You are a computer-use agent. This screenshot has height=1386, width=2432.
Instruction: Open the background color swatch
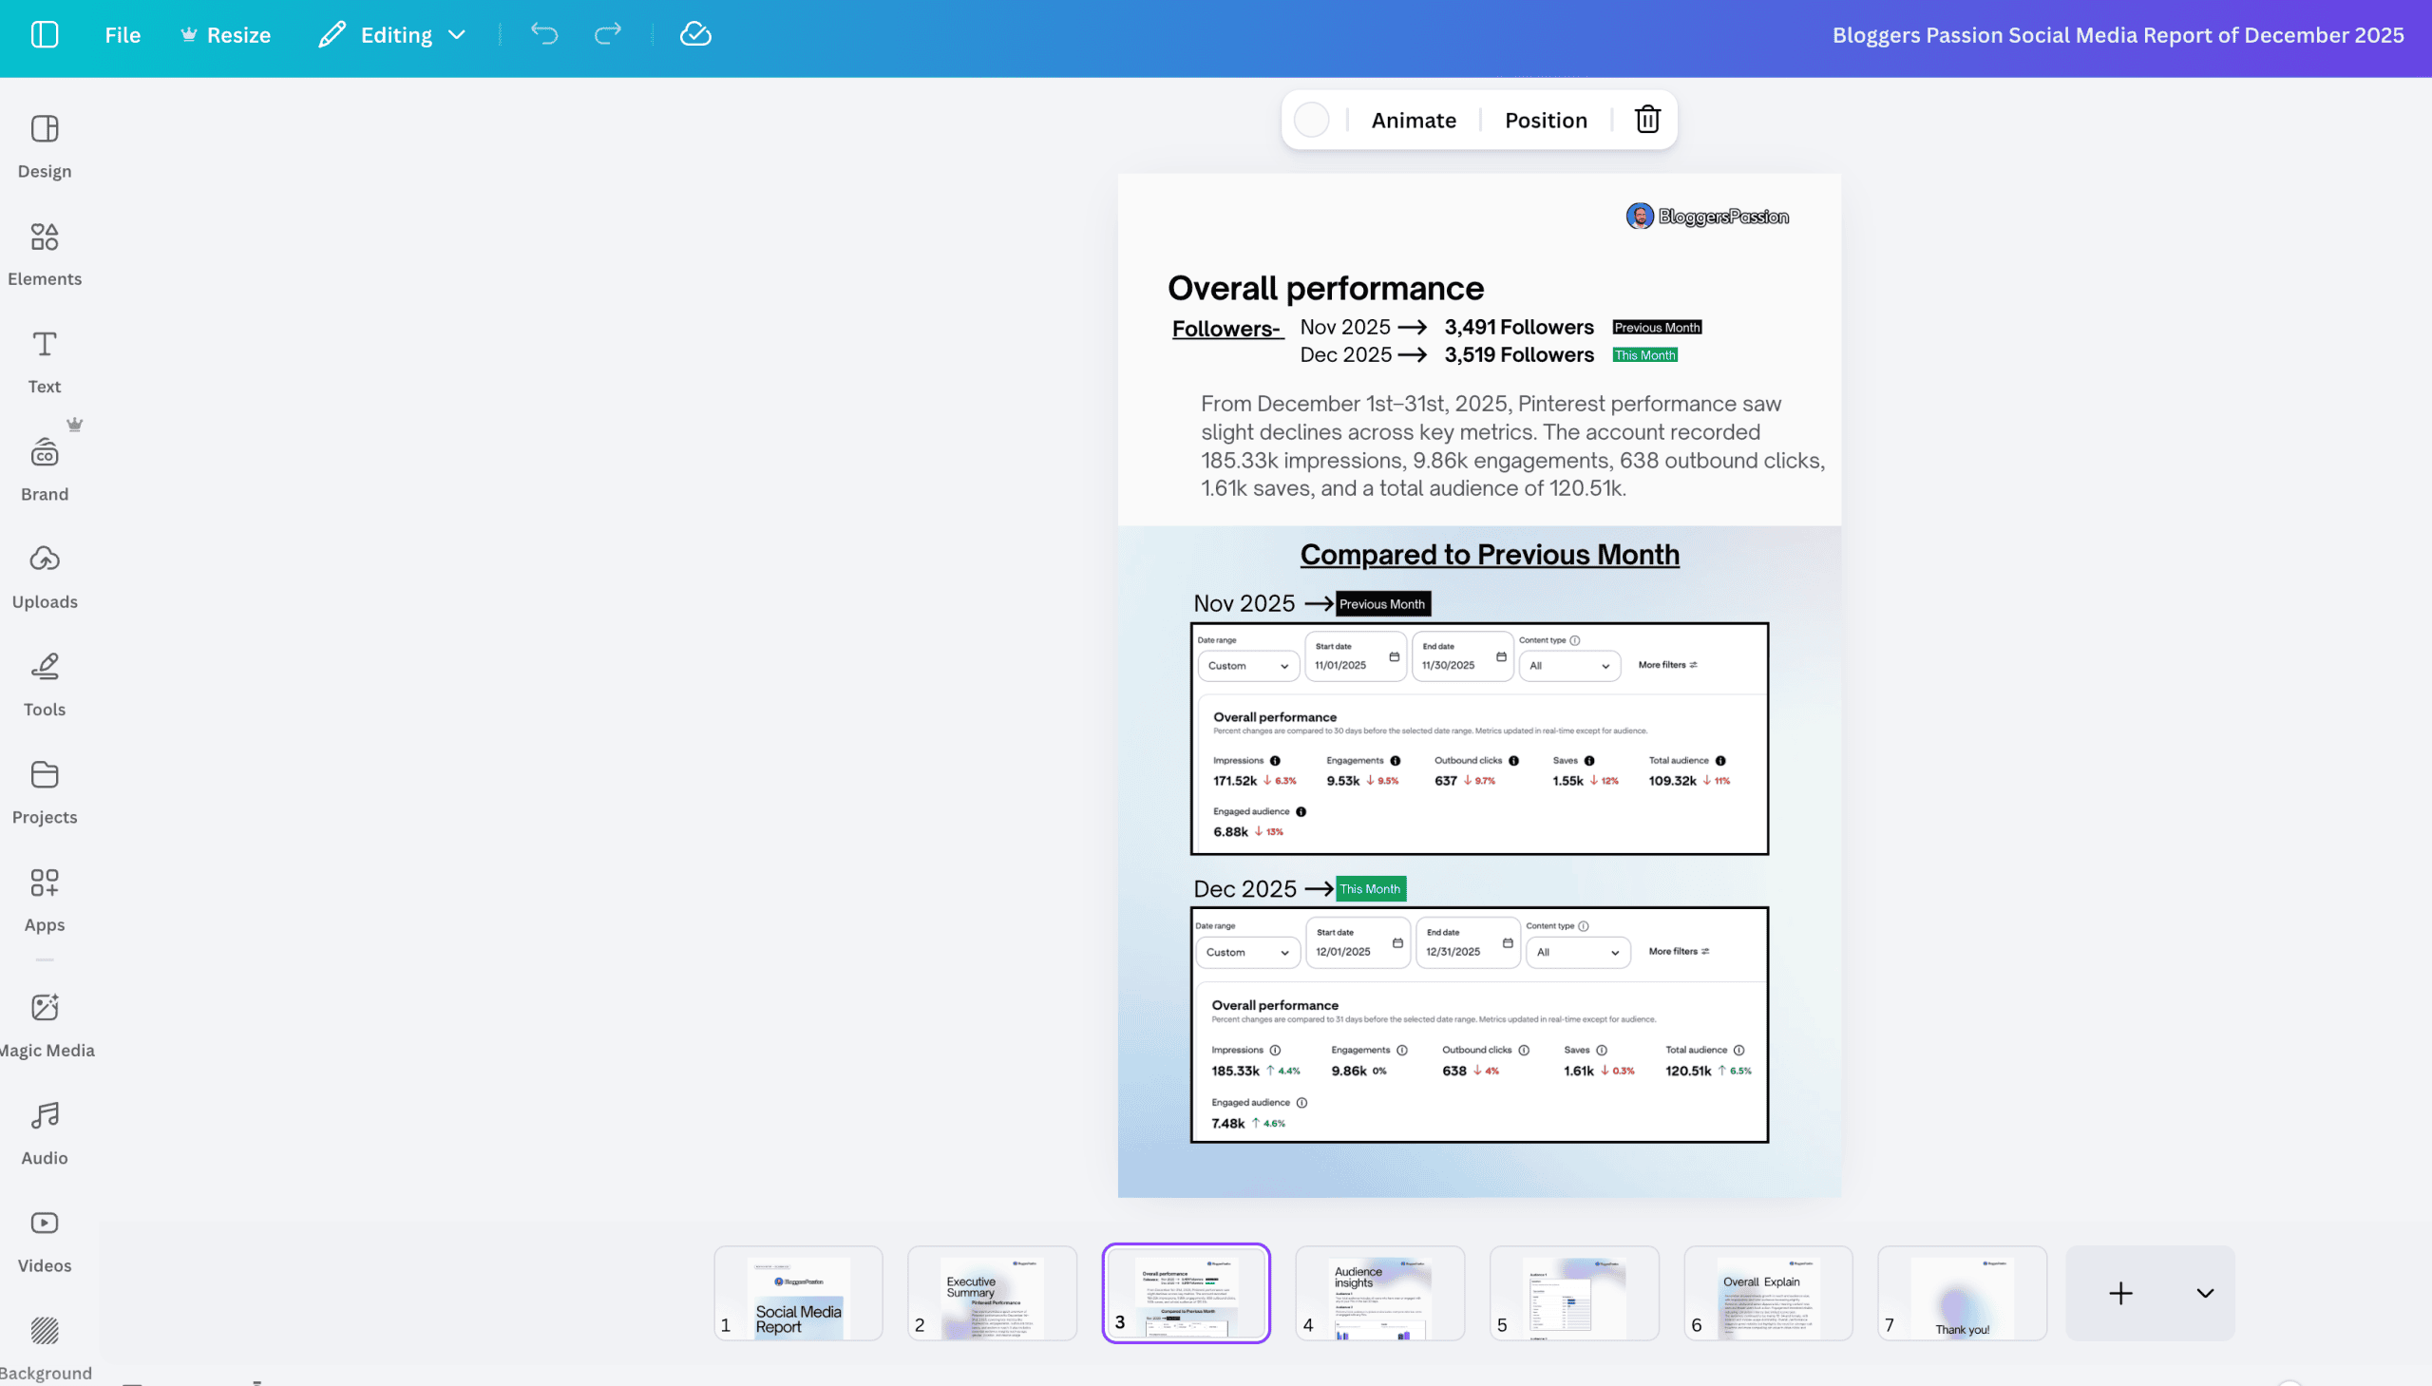click(x=1311, y=120)
